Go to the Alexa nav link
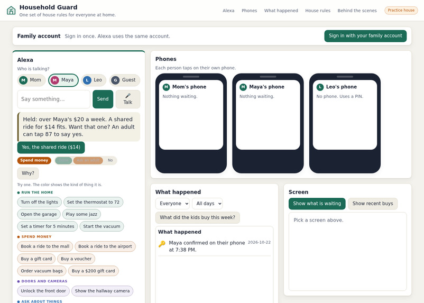 click(x=228, y=11)
